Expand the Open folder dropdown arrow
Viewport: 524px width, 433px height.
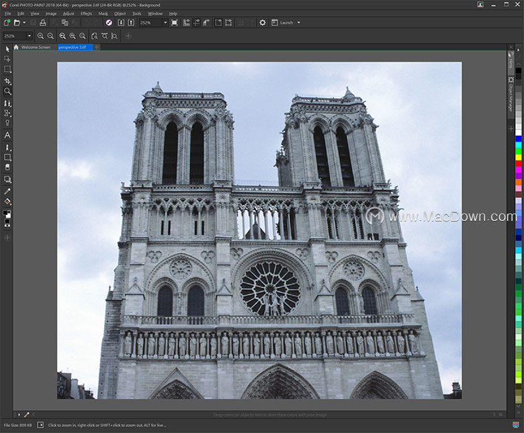click(24, 23)
